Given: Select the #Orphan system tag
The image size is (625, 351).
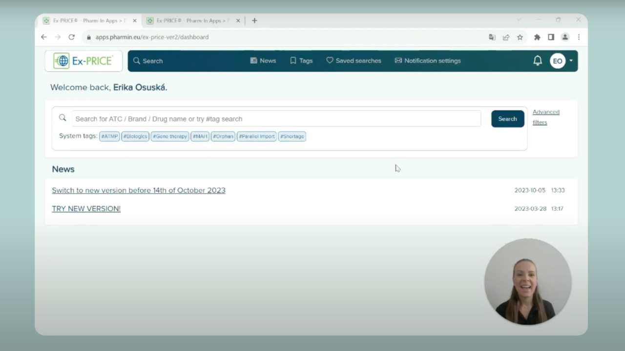Looking at the screenshot, I should click(223, 136).
